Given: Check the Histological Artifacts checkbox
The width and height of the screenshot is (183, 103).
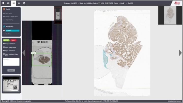Looking at the screenshot, I should 4,44.
